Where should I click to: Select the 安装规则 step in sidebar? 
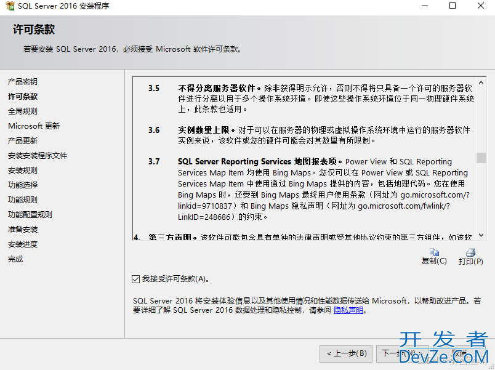point(22,171)
